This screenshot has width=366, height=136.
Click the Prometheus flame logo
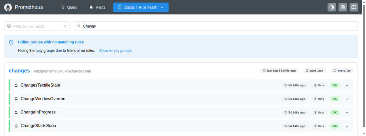click(x=8, y=7)
